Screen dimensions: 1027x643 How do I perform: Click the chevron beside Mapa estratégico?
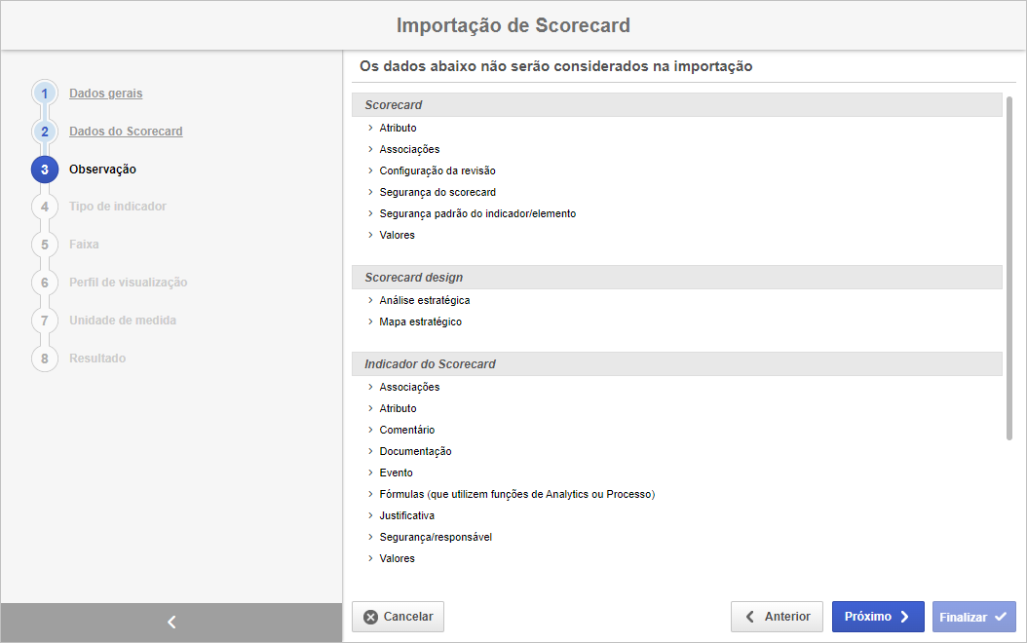370,321
